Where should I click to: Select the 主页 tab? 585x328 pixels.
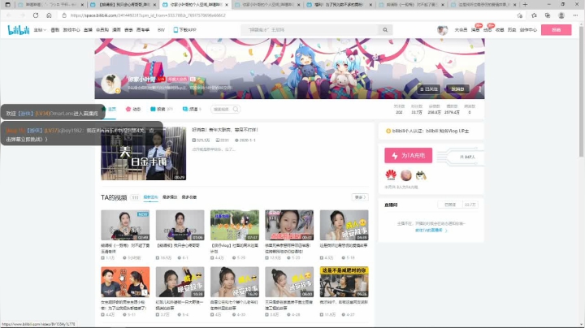pyautogui.click(x=110, y=110)
